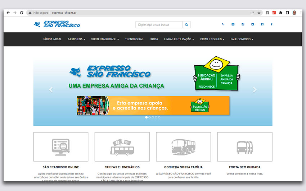The image size is (306, 191).
Task: Select the fourth carousel indicator dot
Action: click(x=156, y=117)
